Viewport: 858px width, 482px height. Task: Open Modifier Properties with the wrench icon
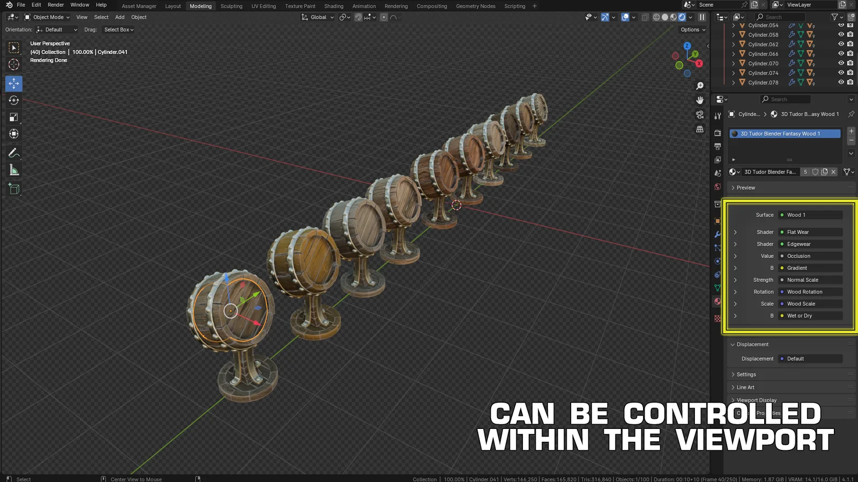coord(718,234)
